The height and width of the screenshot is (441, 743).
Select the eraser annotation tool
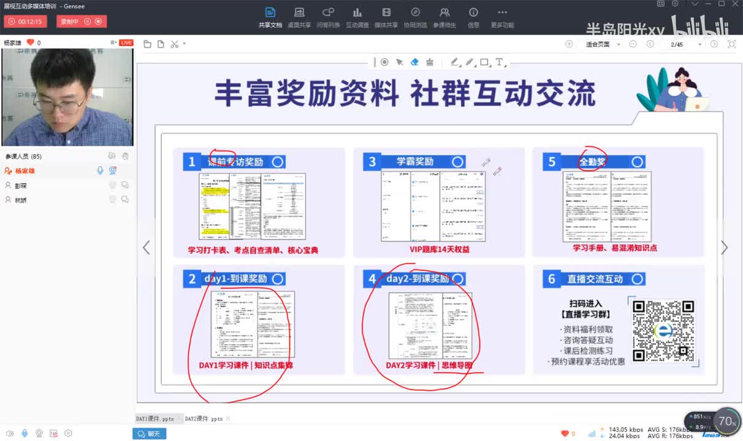[414, 62]
